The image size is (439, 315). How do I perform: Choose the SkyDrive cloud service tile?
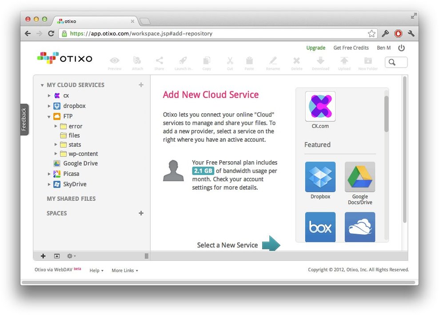pyautogui.click(x=360, y=227)
